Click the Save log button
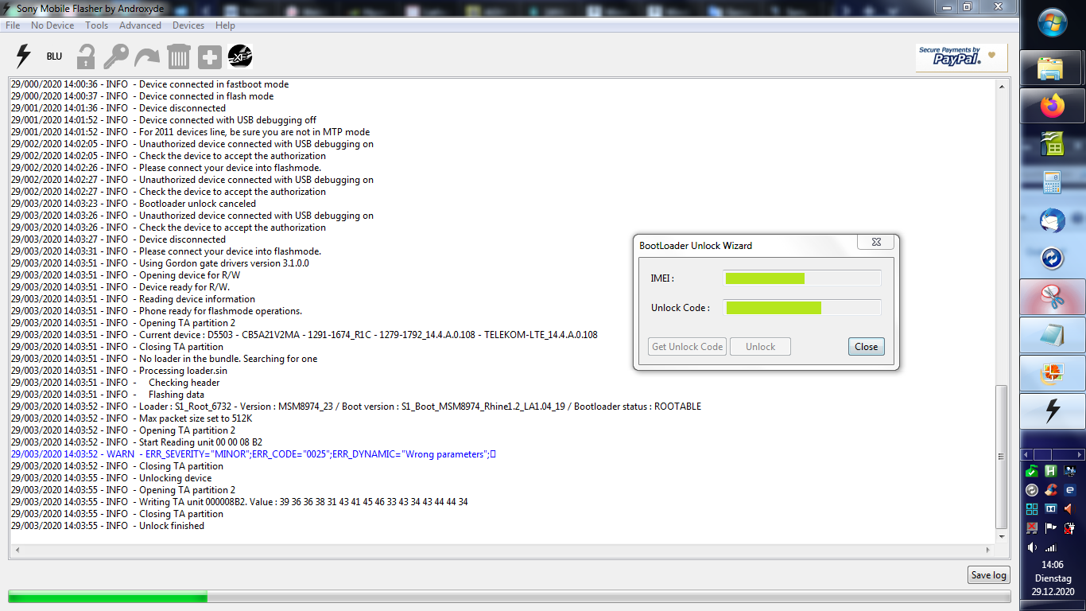1086x611 pixels. click(x=989, y=575)
